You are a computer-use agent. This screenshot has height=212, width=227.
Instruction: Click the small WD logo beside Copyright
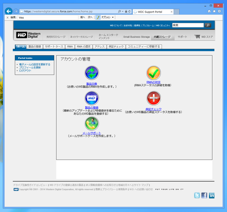tap(16, 189)
